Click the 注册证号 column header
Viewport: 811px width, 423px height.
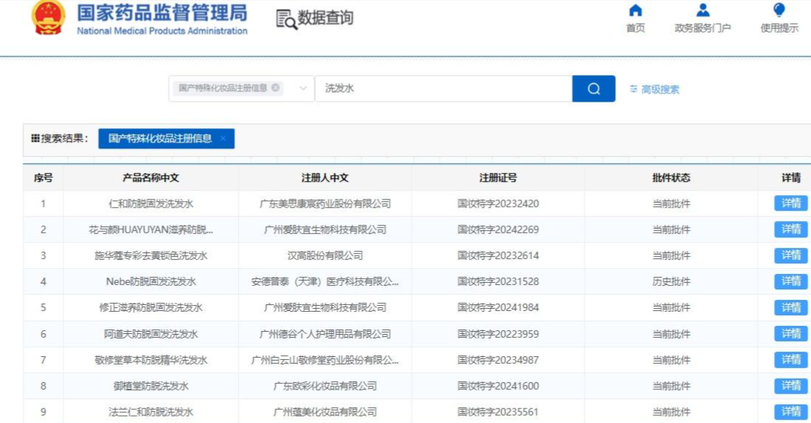pos(498,178)
